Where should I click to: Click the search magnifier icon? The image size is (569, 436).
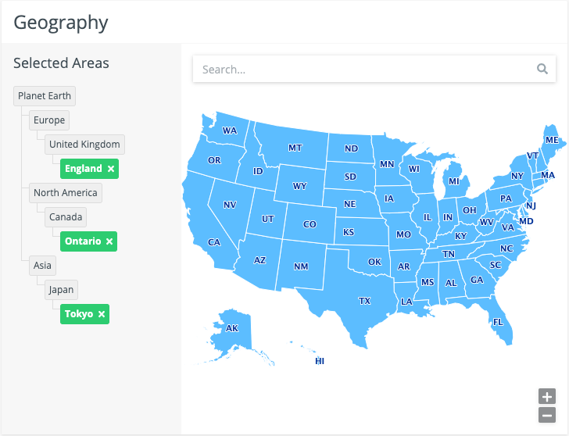[542, 69]
